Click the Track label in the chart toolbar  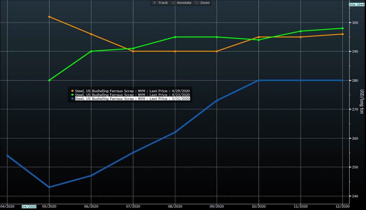coord(163,3)
